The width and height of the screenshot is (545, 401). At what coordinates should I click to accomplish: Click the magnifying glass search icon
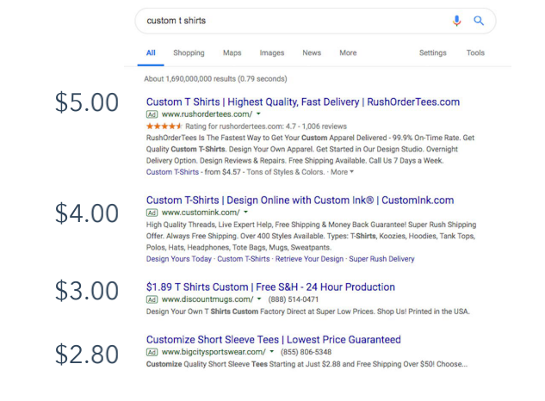[479, 21]
